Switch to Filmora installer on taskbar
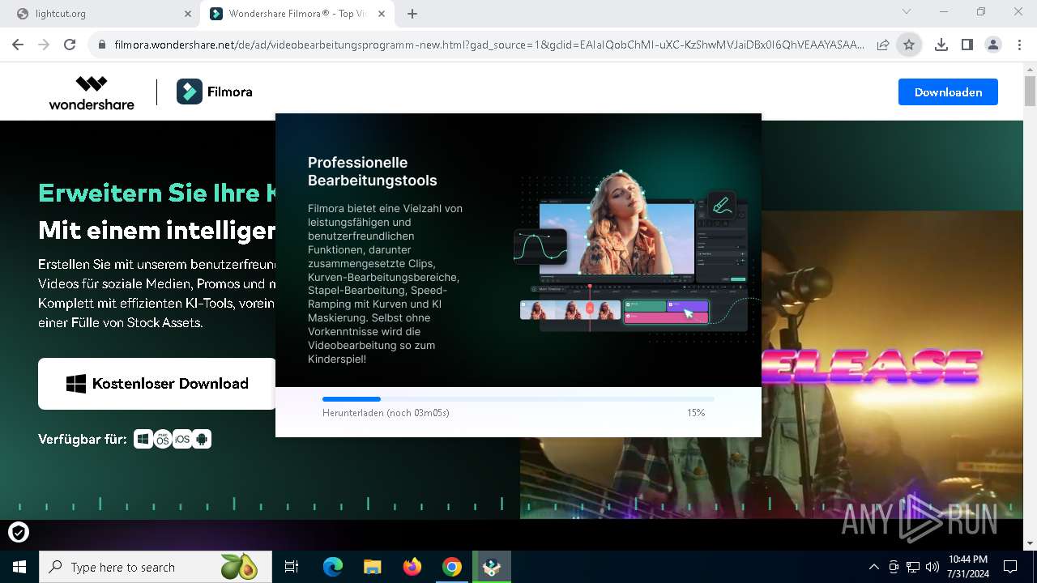Screen dimensions: 1037x583 tap(492, 567)
